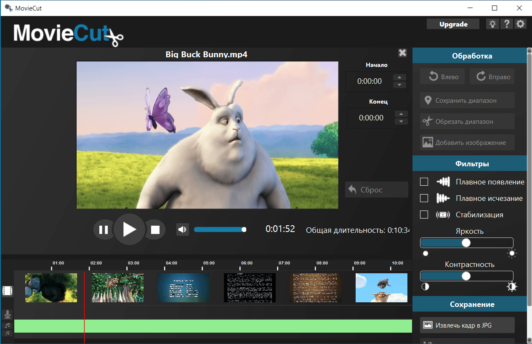Stop the video playback
532x344 pixels.
[155, 229]
